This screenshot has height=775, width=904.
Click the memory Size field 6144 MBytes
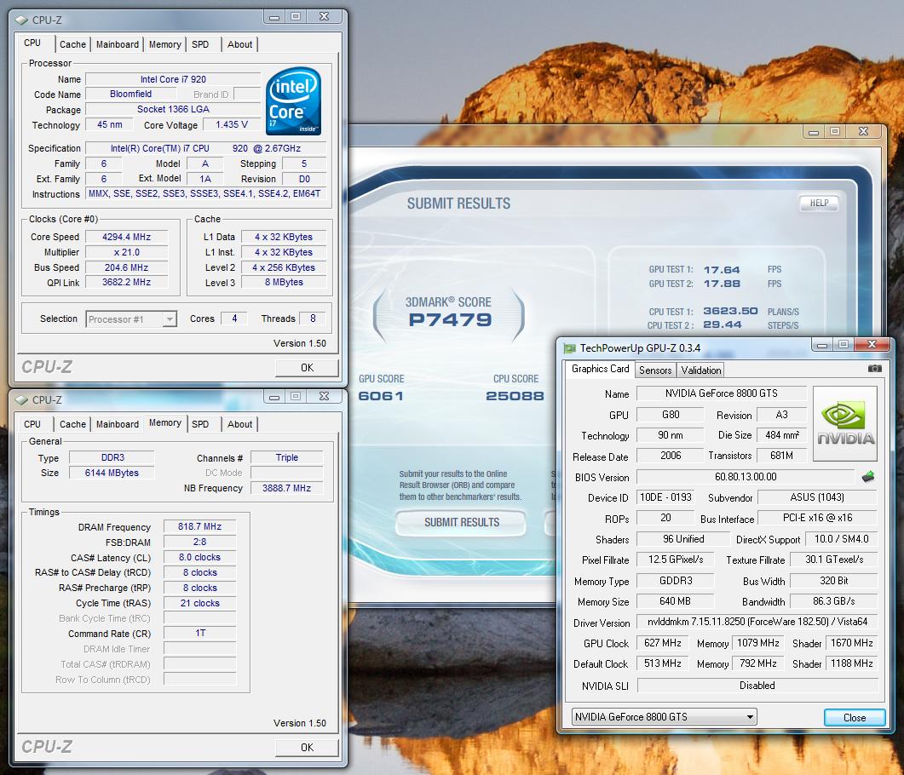(112, 473)
